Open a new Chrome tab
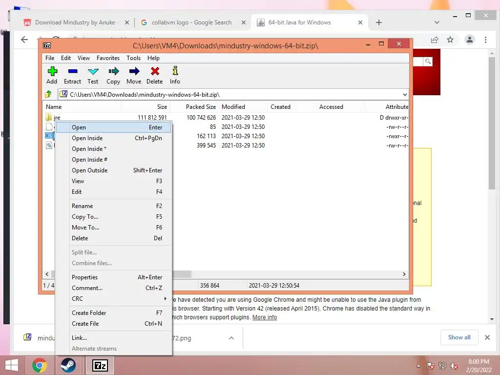 [378, 22]
